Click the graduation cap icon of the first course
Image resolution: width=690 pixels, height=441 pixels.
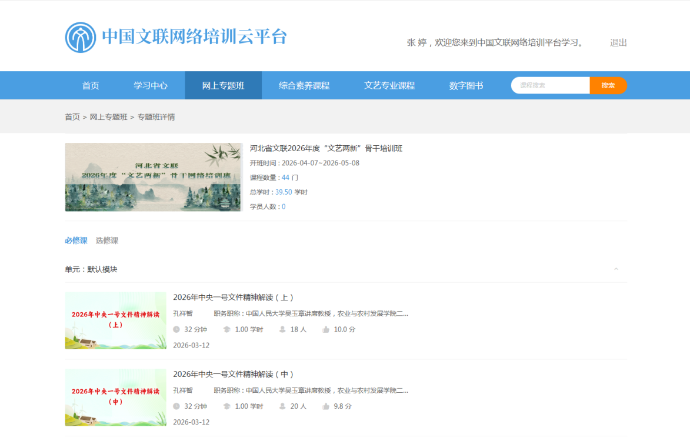(227, 330)
